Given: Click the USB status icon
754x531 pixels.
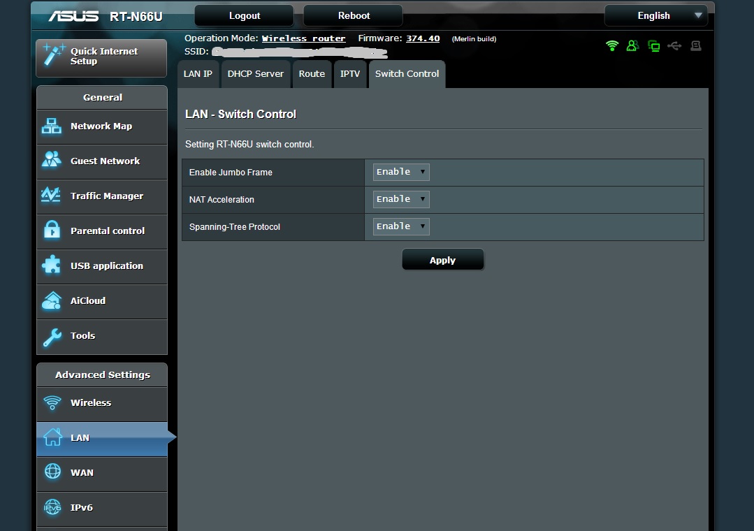Looking at the screenshot, I should pos(674,46).
